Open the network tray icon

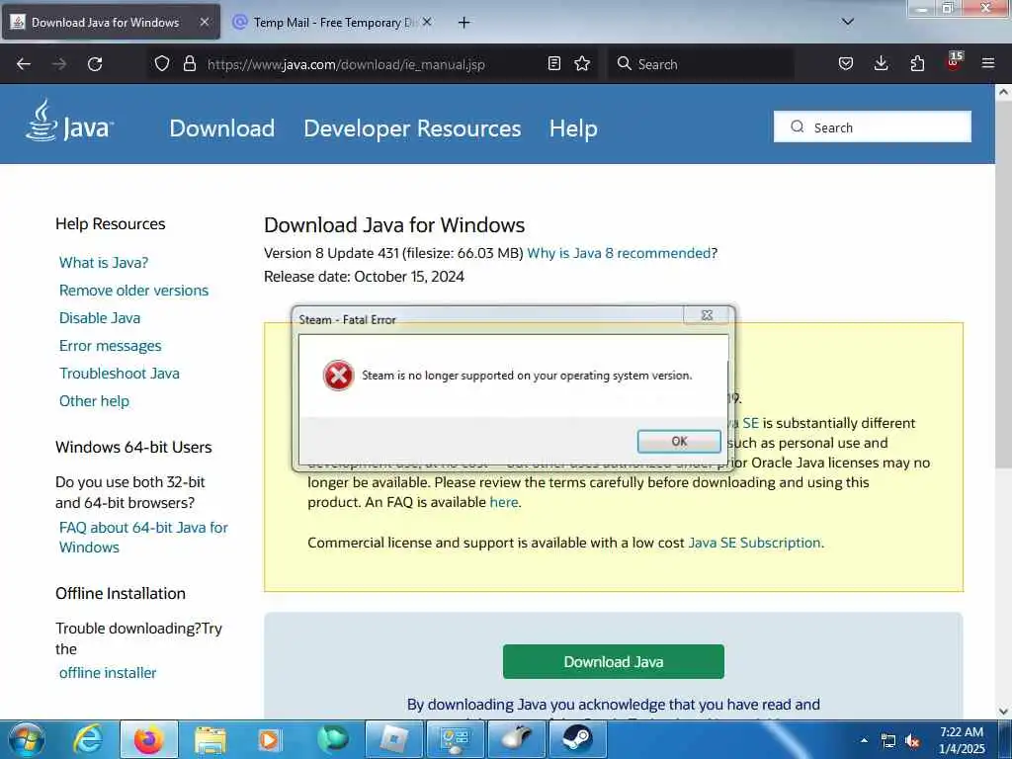coord(888,741)
